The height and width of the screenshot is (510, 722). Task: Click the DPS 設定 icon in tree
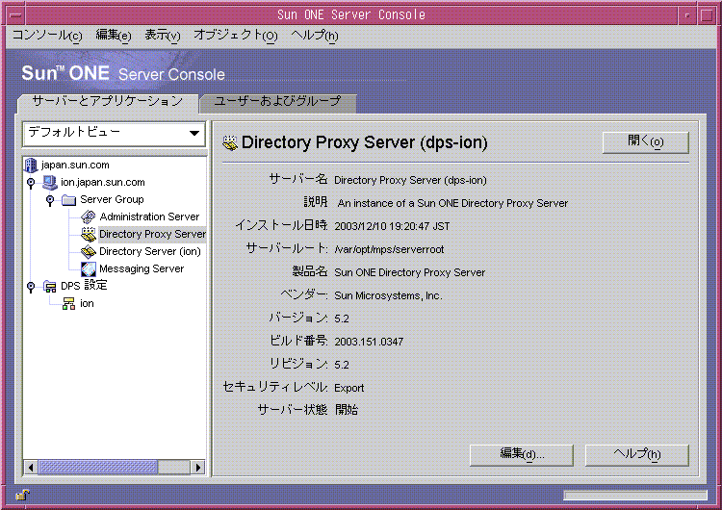point(50,287)
